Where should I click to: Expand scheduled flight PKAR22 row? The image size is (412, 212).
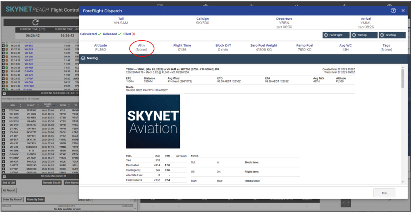3,162
